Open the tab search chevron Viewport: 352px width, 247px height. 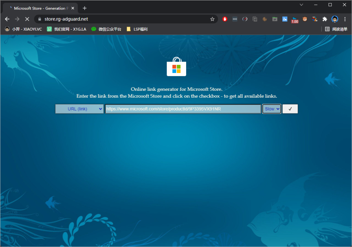[301, 5]
